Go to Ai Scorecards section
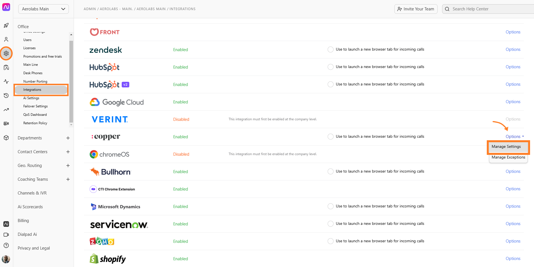The width and height of the screenshot is (534, 267). pyautogui.click(x=30, y=207)
